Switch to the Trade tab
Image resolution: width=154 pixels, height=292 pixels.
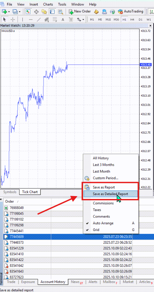[x=11, y=282]
